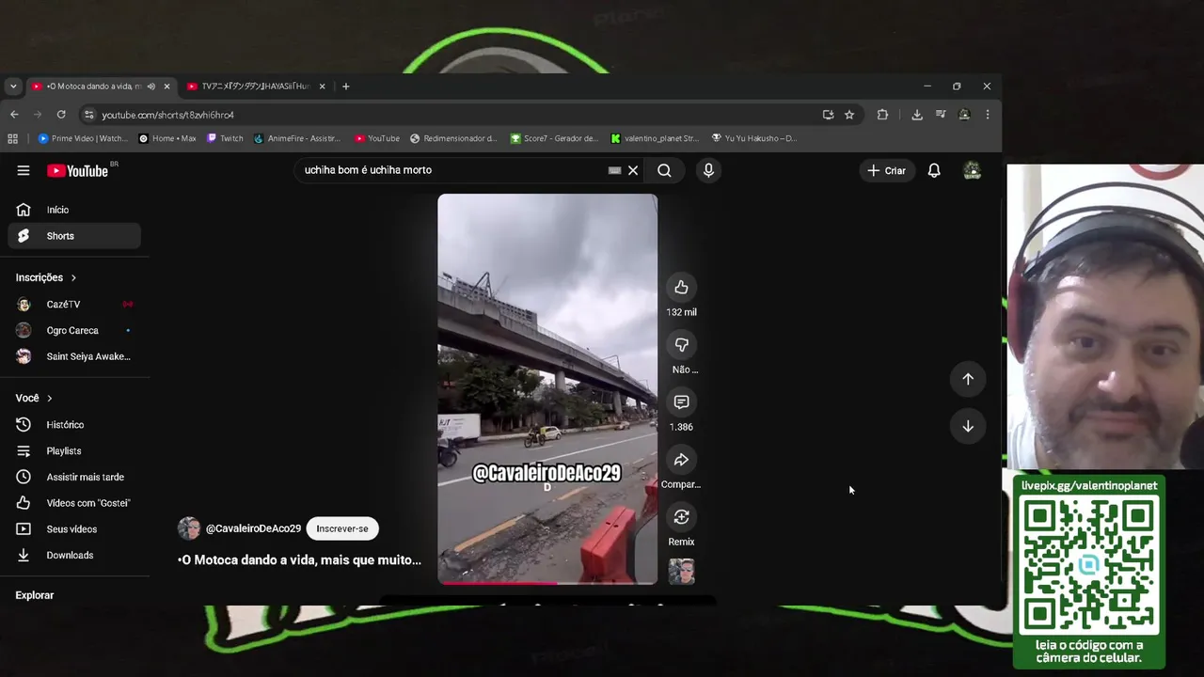Open the Prime Video bookmark
This screenshot has height=677, width=1204.
pos(83,138)
